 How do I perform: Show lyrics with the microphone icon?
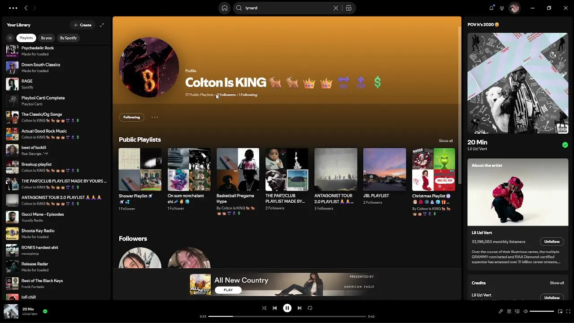(x=501, y=311)
